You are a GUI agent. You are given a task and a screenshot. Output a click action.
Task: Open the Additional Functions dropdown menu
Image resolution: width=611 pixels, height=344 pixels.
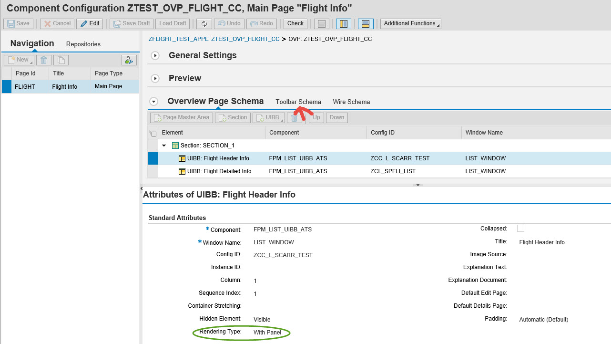click(x=410, y=23)
